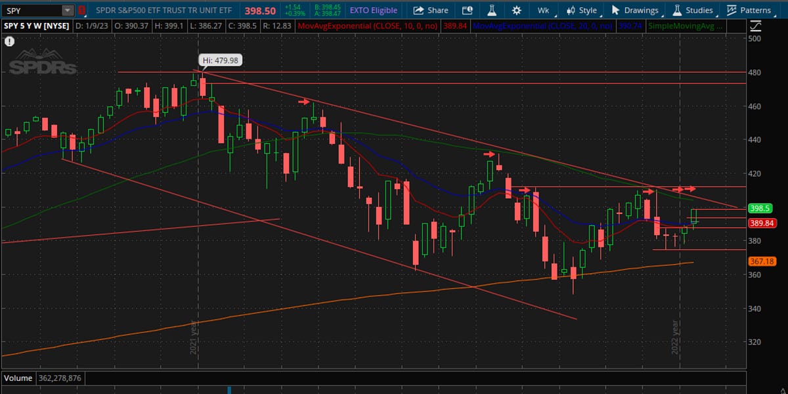Click the EXTO Eligible link
This screenshot has height=394, width=788.
click(374, 10)
